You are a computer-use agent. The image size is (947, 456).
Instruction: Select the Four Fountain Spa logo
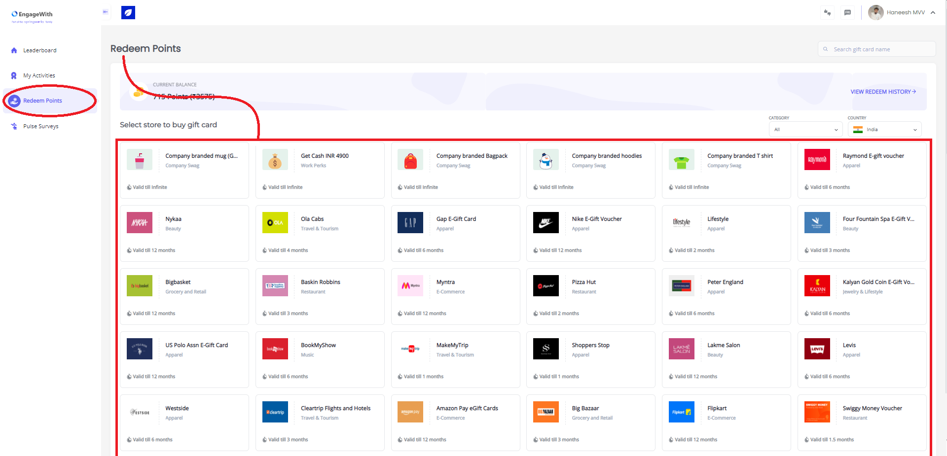pos(817,223)
